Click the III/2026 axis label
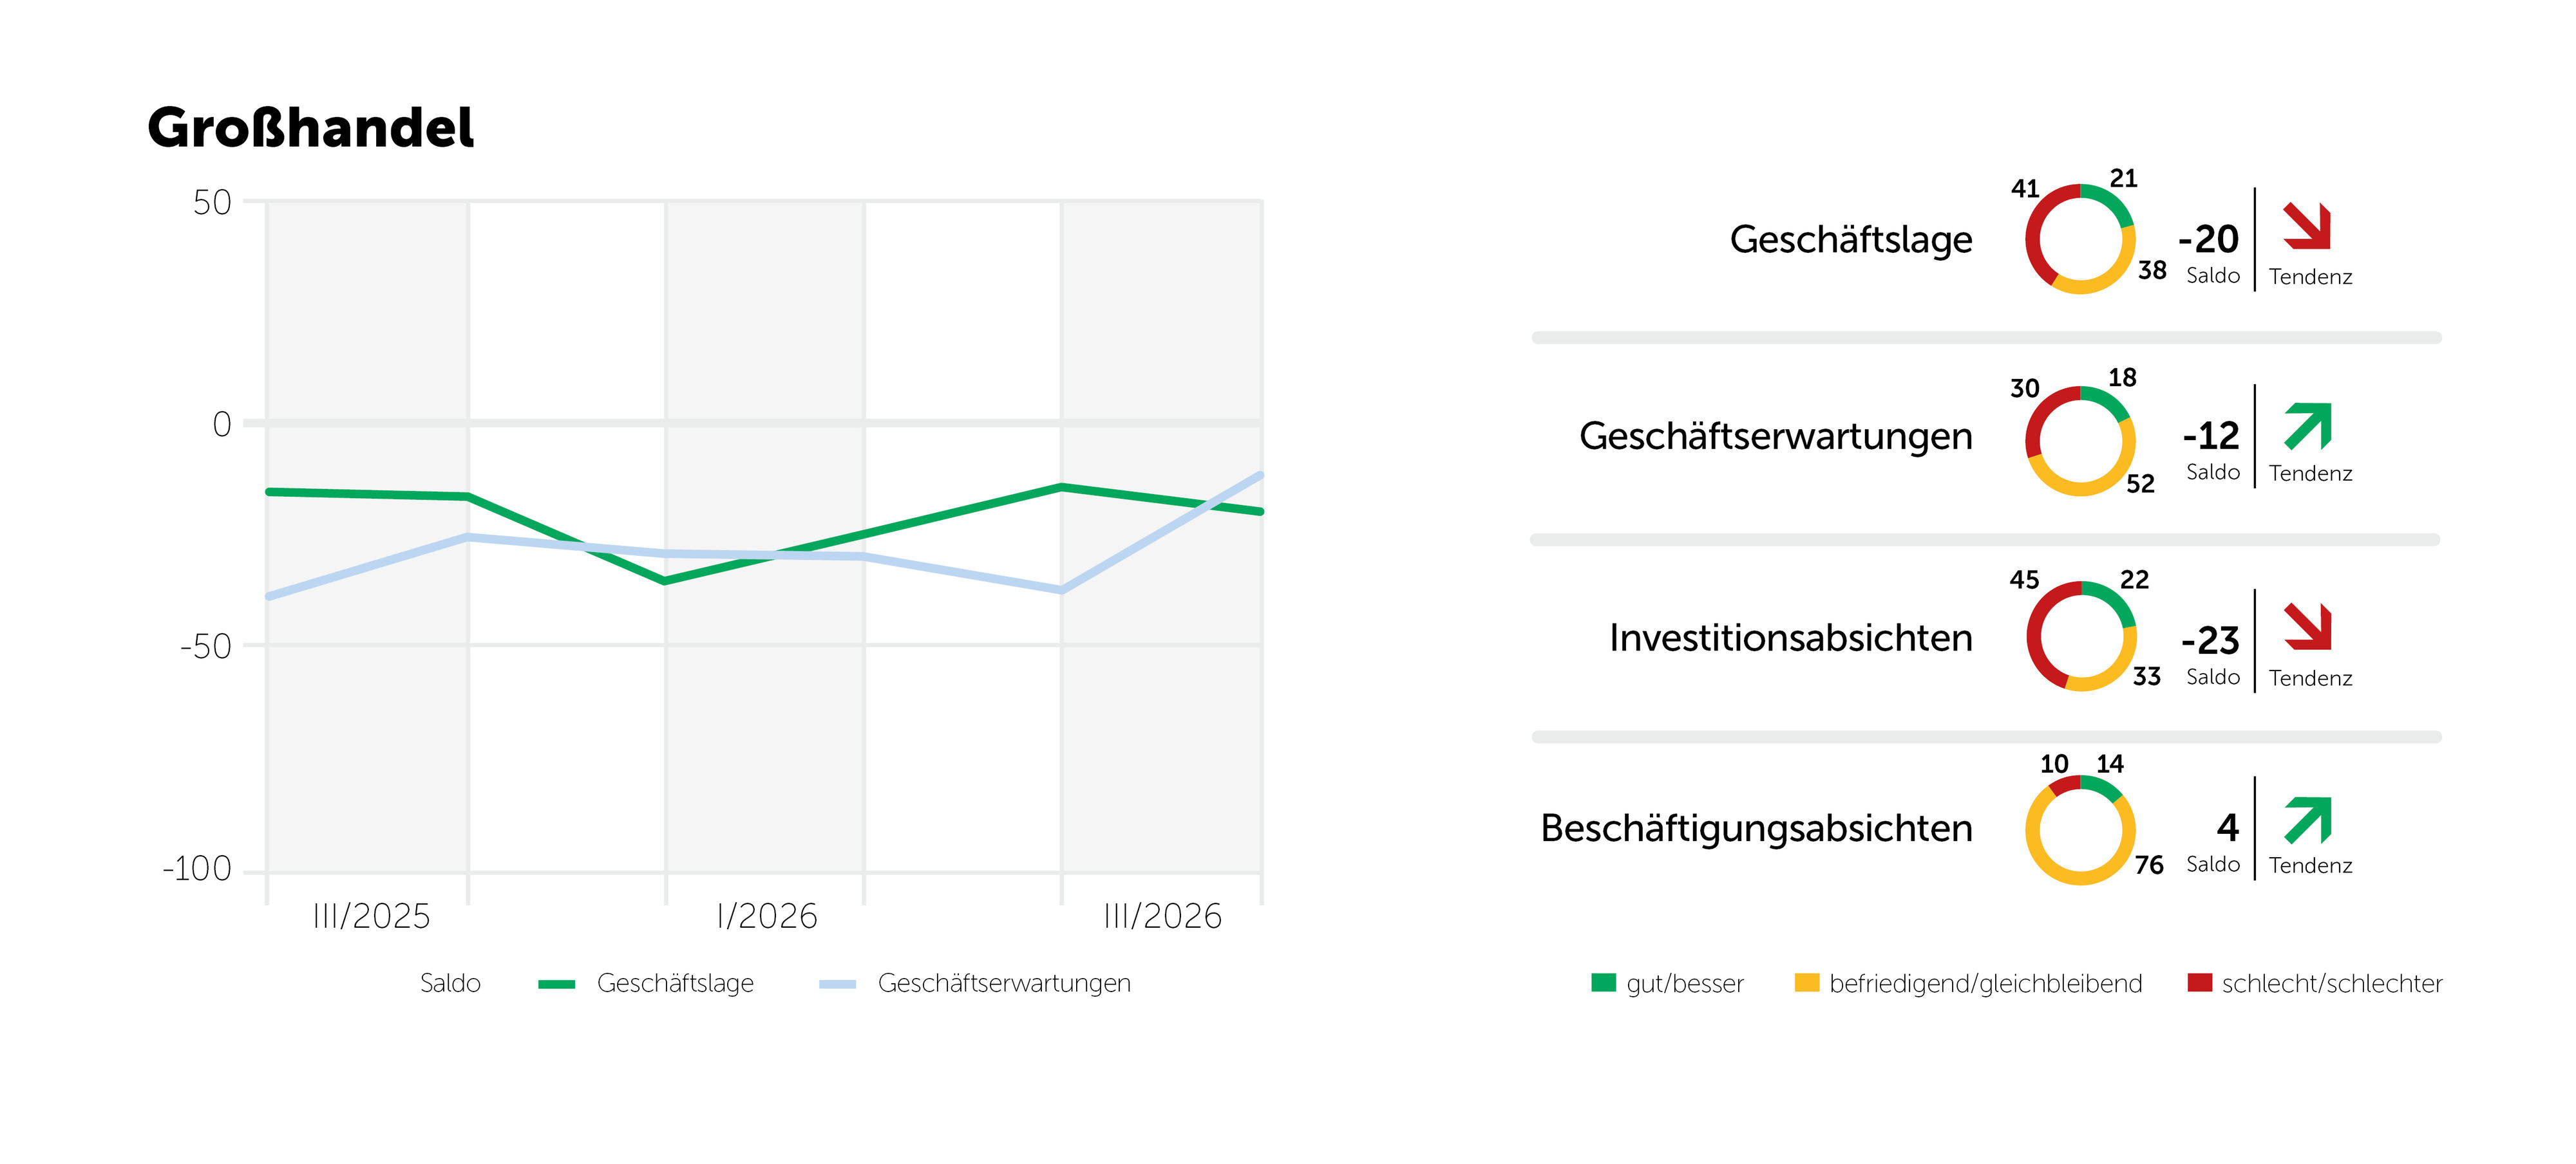2576x1164 pixels. [x=1162, y=916]
